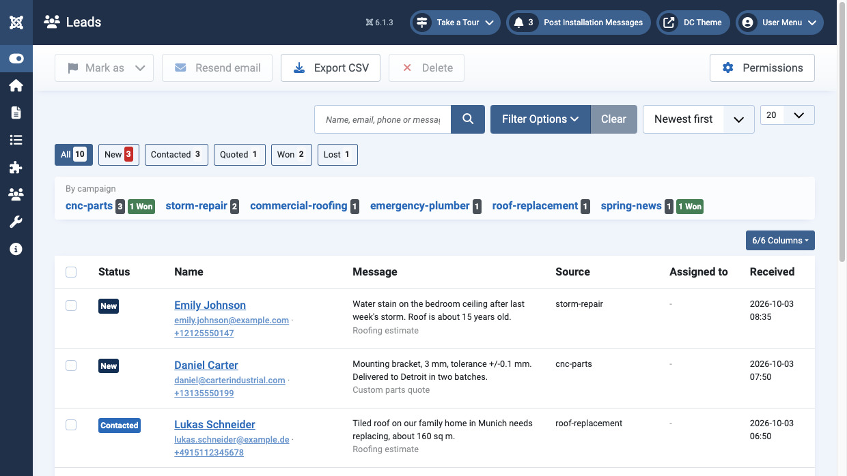Click the notification bell Post Installation Messages
This screenshot has width=847, height=476.
coord(579,23)
